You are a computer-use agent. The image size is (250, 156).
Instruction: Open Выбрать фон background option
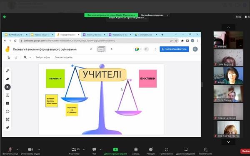coord(42,57)
